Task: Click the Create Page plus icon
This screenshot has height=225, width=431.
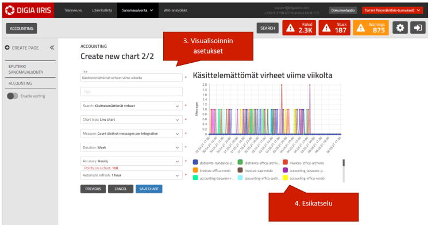Action: tap(7, 48)
